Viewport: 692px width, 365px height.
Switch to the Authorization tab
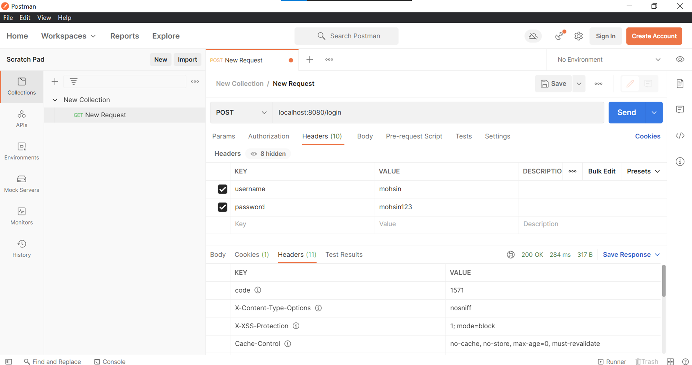pos(268,136)
